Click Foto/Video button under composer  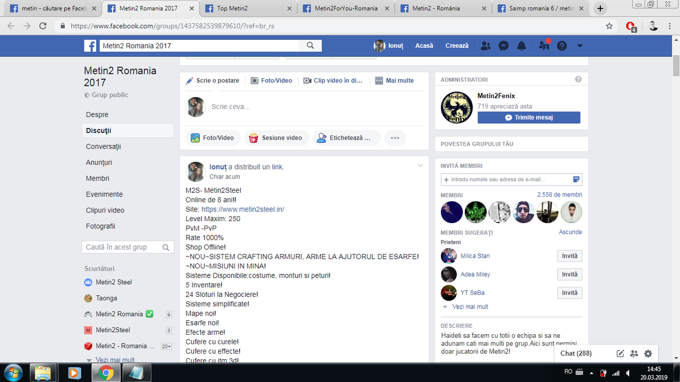[212, 138]
